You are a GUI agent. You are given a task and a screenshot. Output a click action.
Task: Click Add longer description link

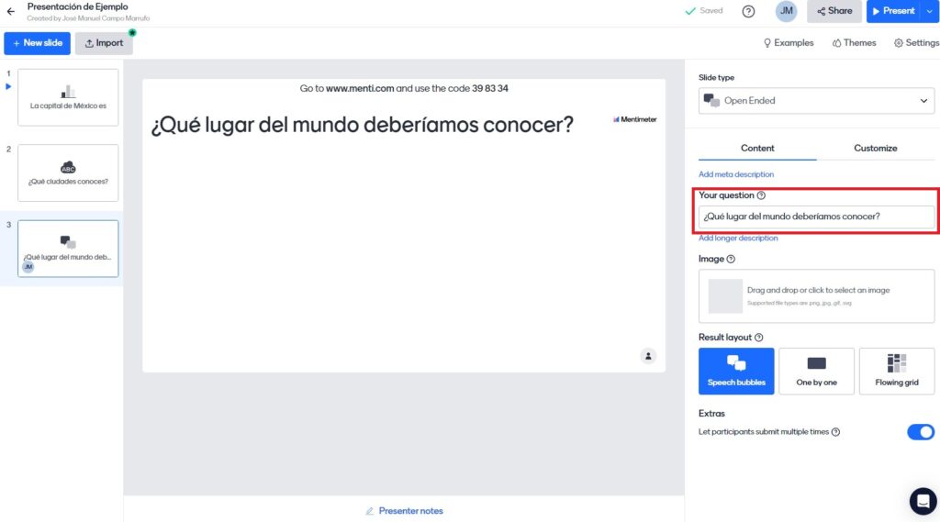738,239
